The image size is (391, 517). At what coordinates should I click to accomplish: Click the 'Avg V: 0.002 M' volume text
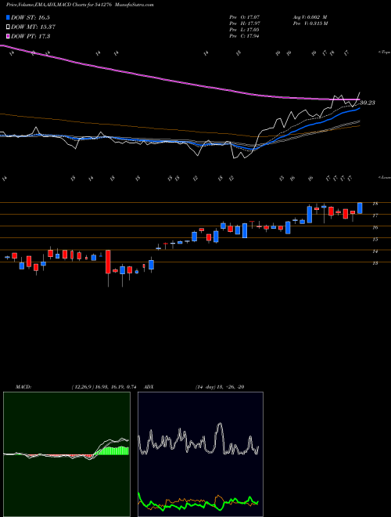[310, 16]
